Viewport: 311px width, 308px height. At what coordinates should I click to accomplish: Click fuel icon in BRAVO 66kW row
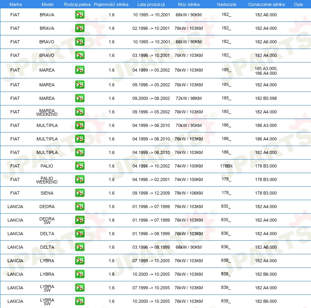tap(80, 42)
